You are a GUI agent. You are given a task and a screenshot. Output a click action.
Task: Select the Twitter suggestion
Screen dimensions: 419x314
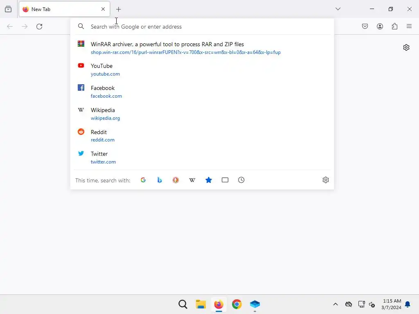coord(202,157)
